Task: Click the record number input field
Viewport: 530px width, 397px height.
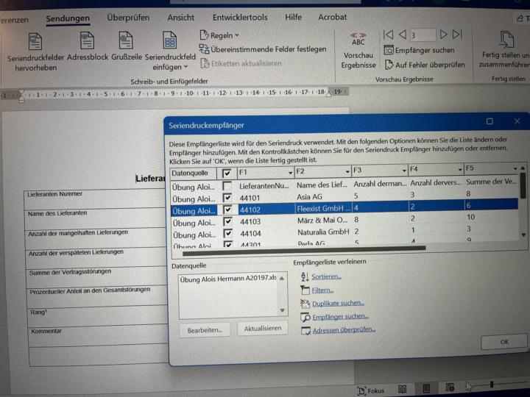Action: pyautogui.click(x=423, y=35)
